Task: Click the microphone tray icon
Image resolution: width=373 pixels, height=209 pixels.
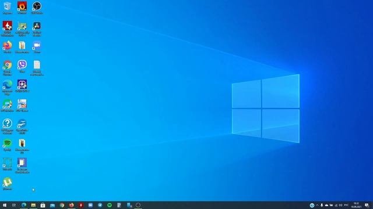Action: [322, 205]
